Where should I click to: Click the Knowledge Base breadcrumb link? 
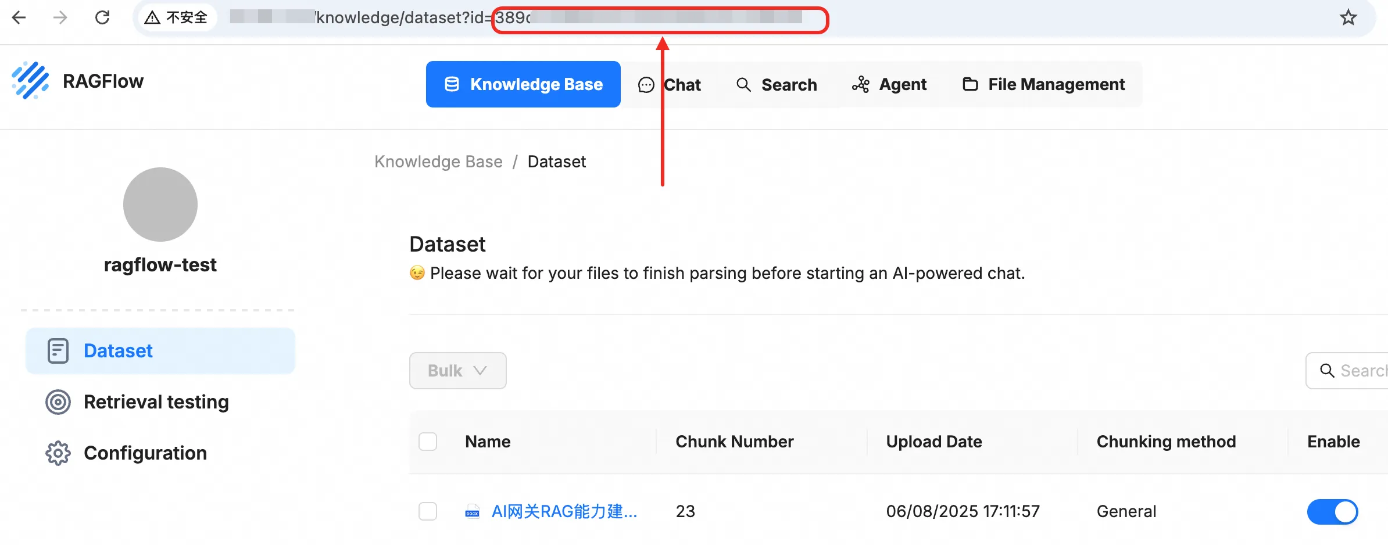click(x=438, y=162)
